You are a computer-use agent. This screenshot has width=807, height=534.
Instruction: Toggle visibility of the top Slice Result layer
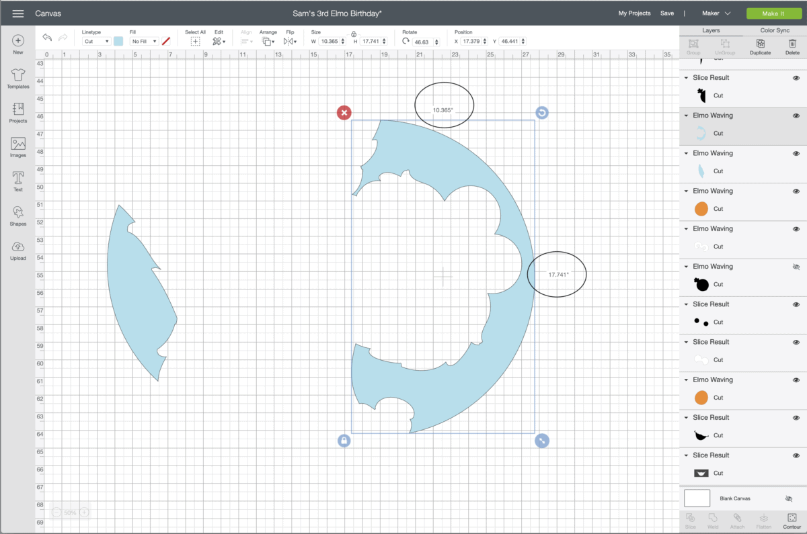point(796,77)
